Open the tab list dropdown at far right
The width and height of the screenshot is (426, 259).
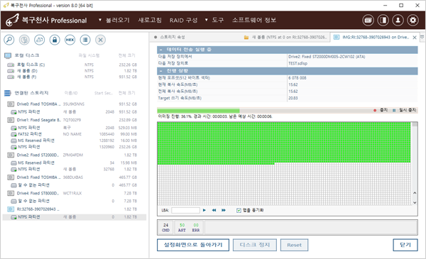pyautogui.click(x=422, y=37)
